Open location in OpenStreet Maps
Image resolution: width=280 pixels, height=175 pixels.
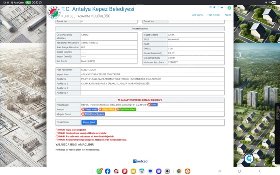126,109
